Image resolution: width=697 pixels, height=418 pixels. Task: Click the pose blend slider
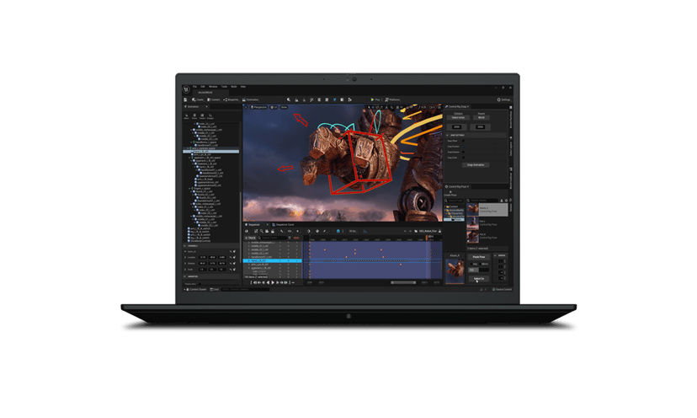478,270
